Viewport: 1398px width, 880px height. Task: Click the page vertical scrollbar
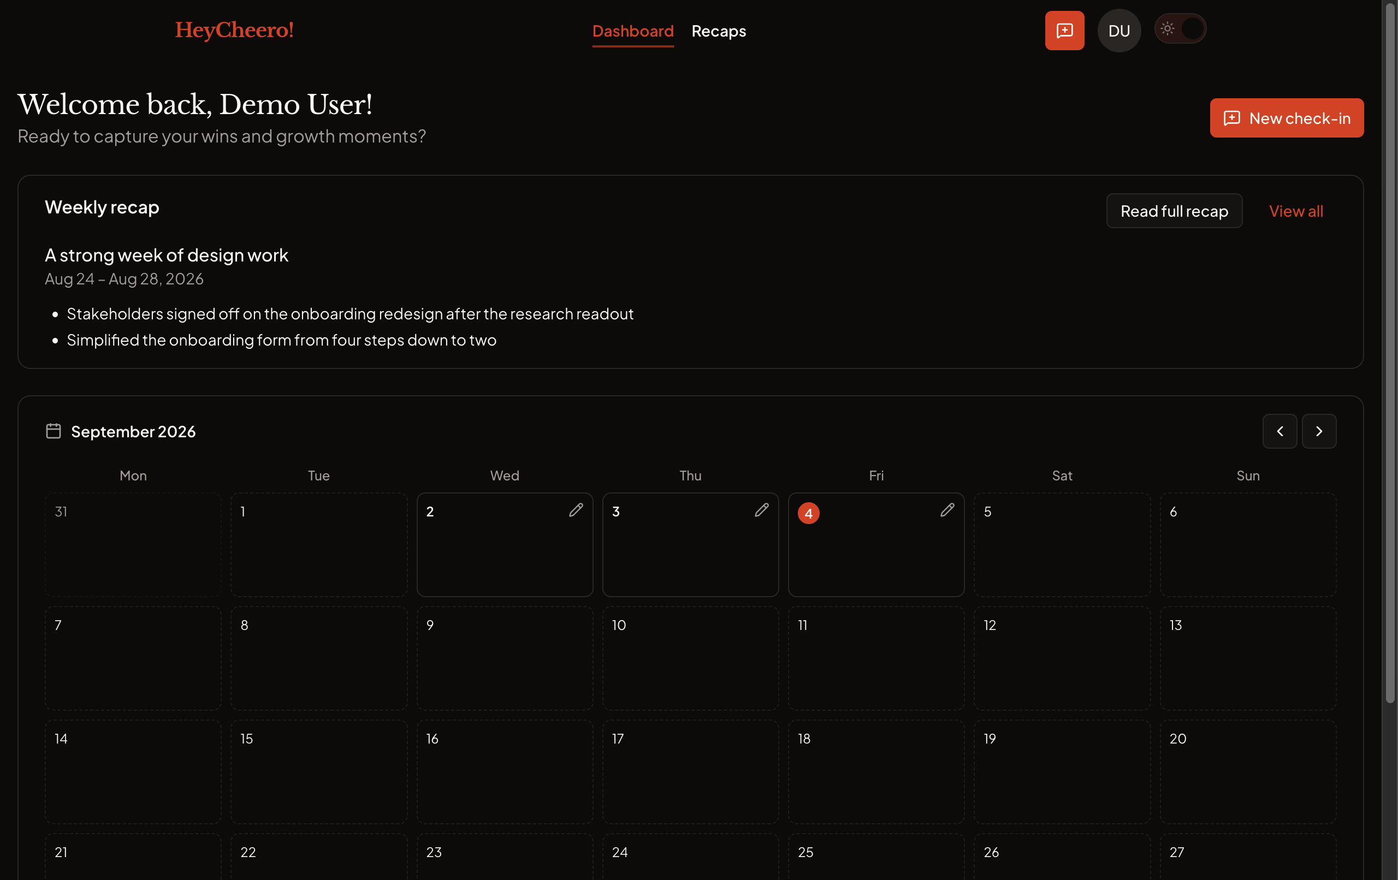point(1390,353)
